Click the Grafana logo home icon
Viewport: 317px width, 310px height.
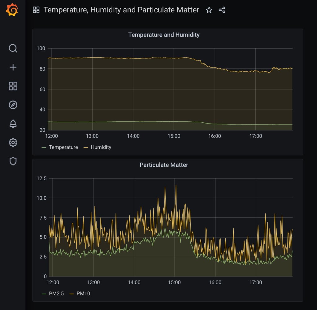pyautogui.click(x=13, y=10)
